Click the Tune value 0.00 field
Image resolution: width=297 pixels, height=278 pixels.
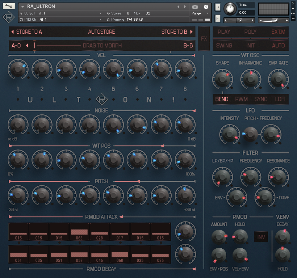click(x=246, y=13)
